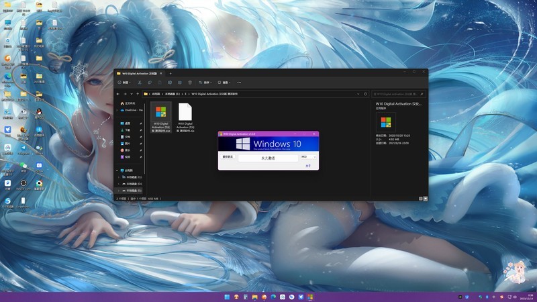Select Pictures in the Quick access list
Viewport: 537px width, 302px height.
point(128,144)
